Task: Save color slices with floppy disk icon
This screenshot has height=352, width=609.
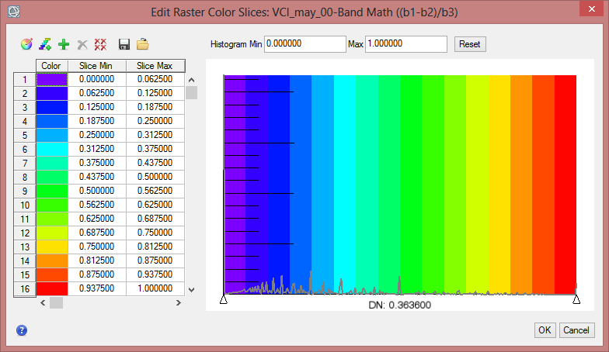Action: 124,45
